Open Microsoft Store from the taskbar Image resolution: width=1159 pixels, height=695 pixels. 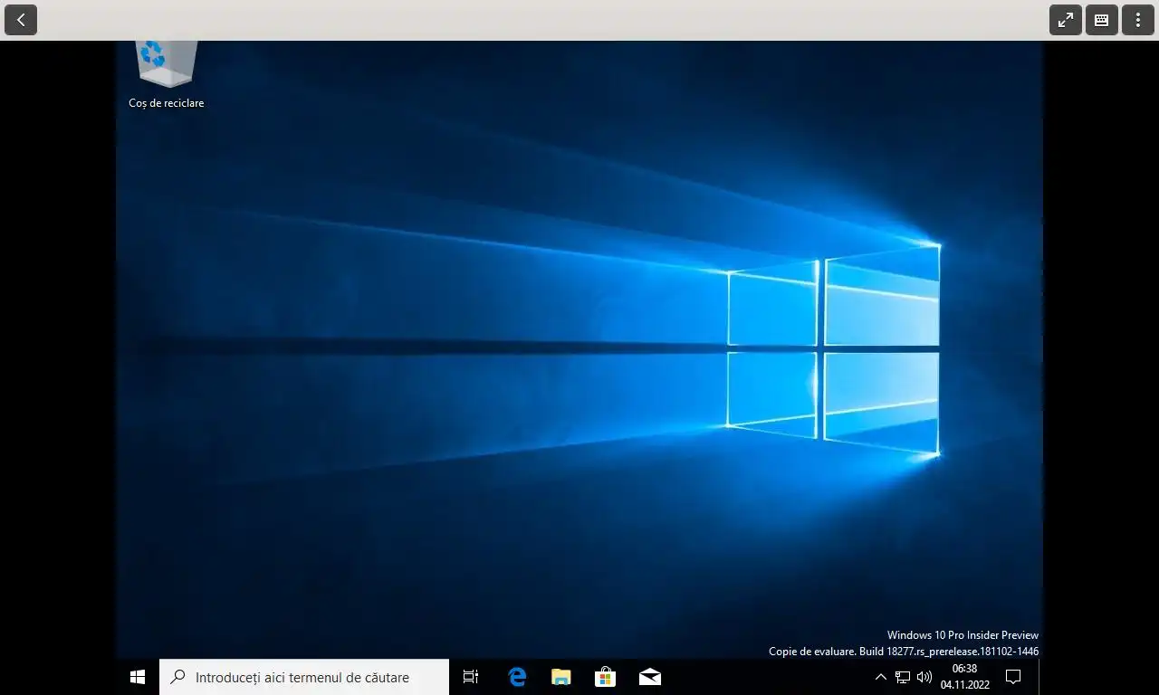click(x=605, y=677)
